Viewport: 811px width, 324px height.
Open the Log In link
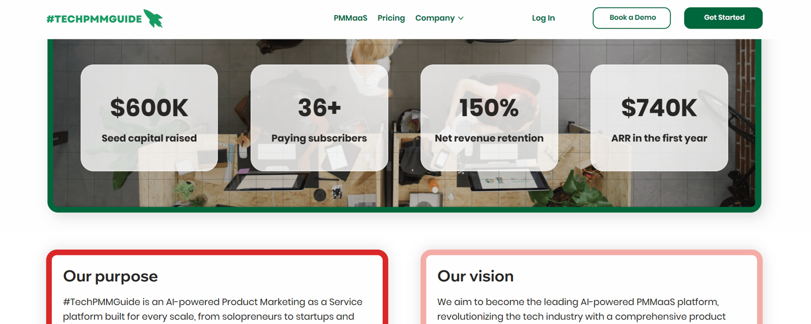click(543, 18)
